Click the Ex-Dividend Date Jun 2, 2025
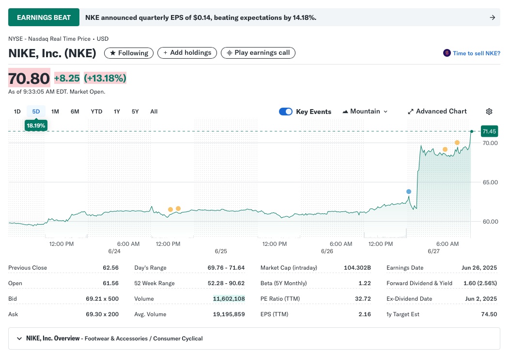Image resolution: width=510 pixels, height=355 pixels. point(481,299)
